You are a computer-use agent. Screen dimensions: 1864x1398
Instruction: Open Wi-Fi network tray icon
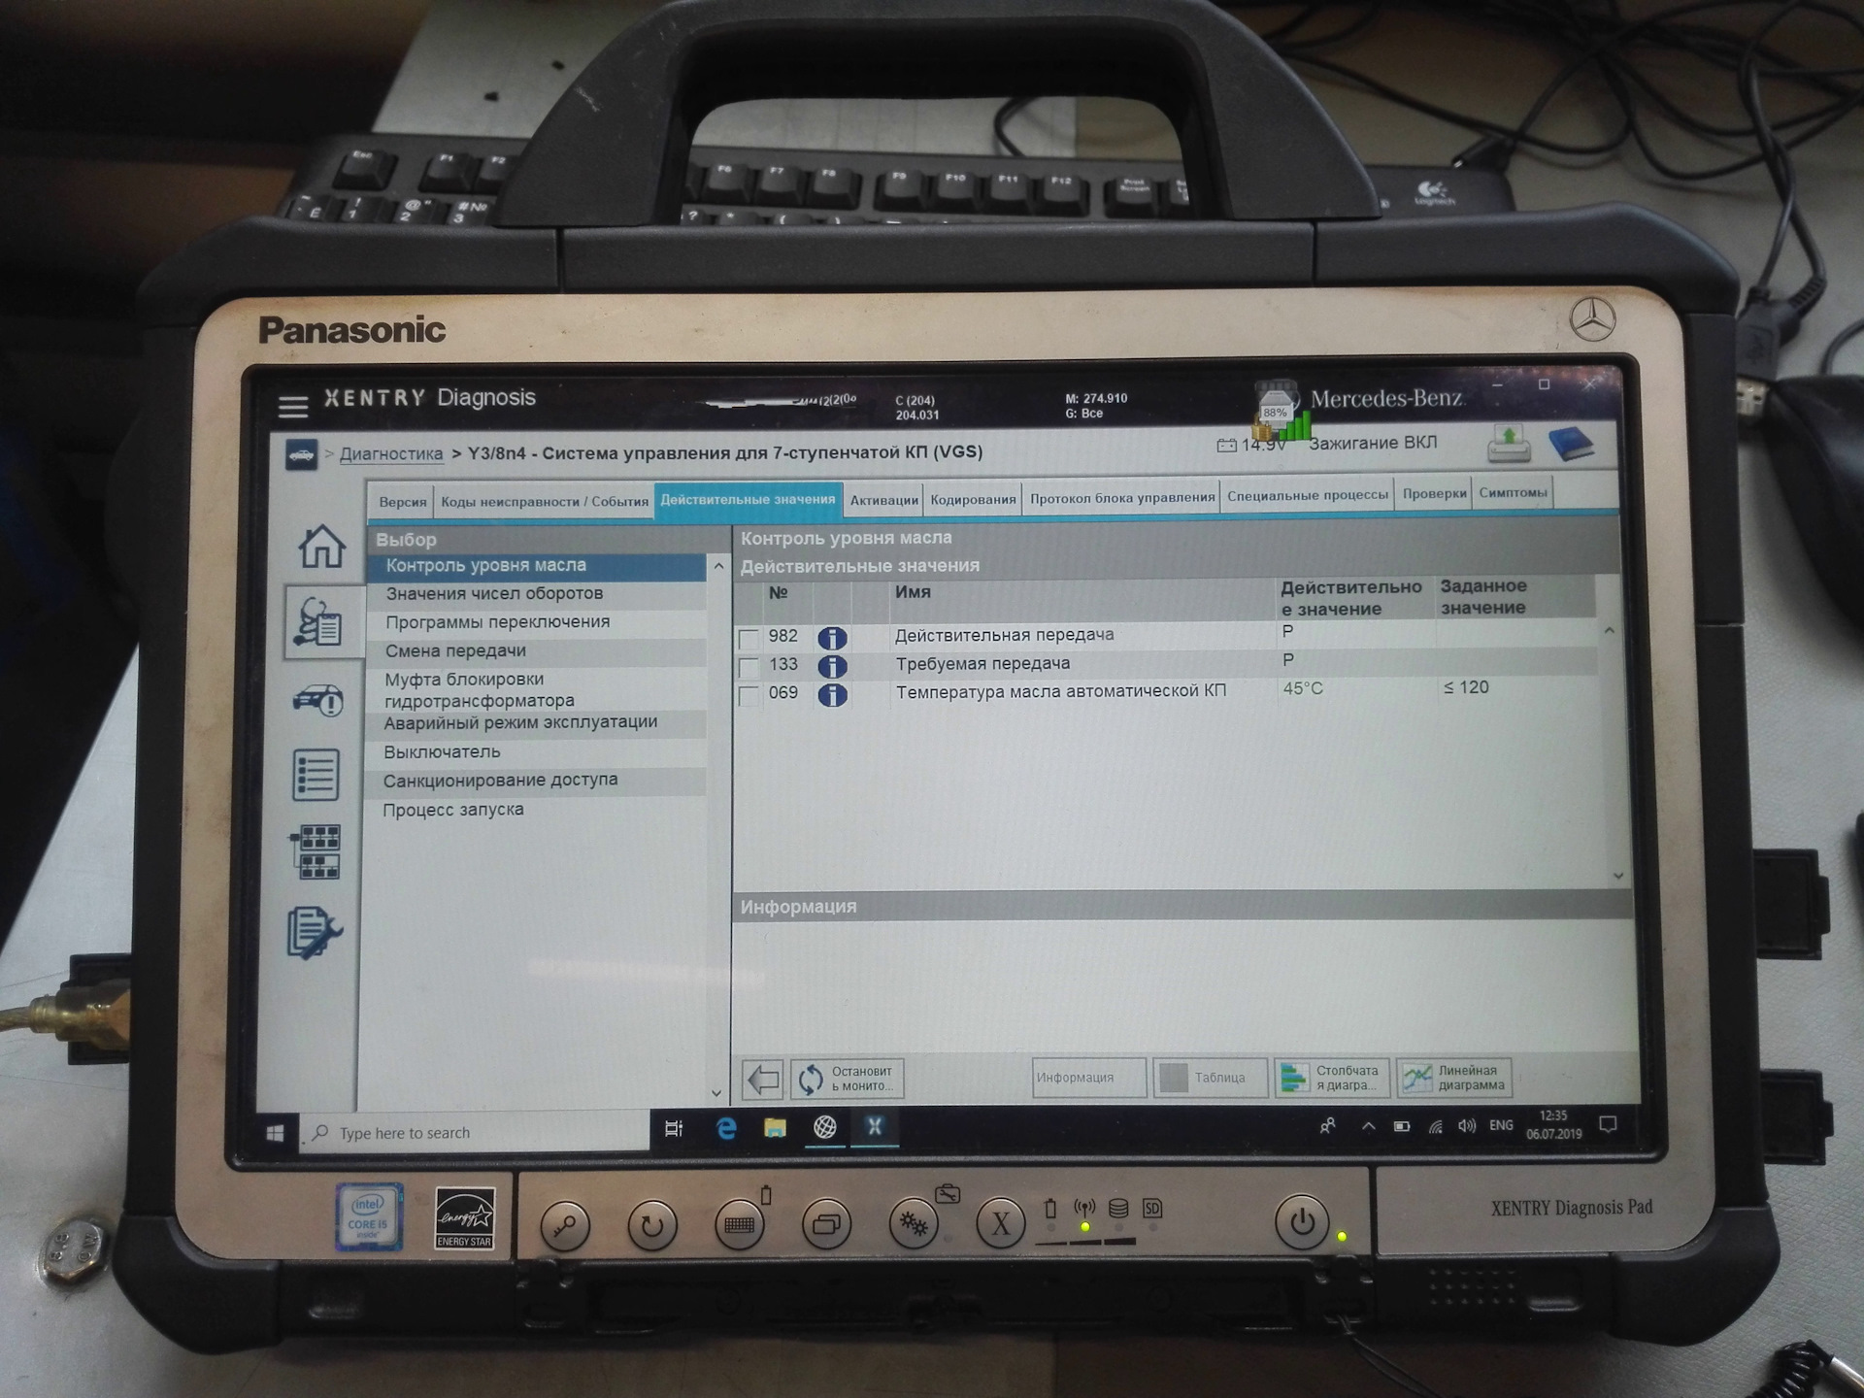tap(1435, 1127)
